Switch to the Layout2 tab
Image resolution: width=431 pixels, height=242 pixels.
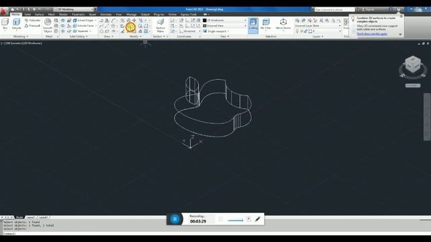click(42, 217)
